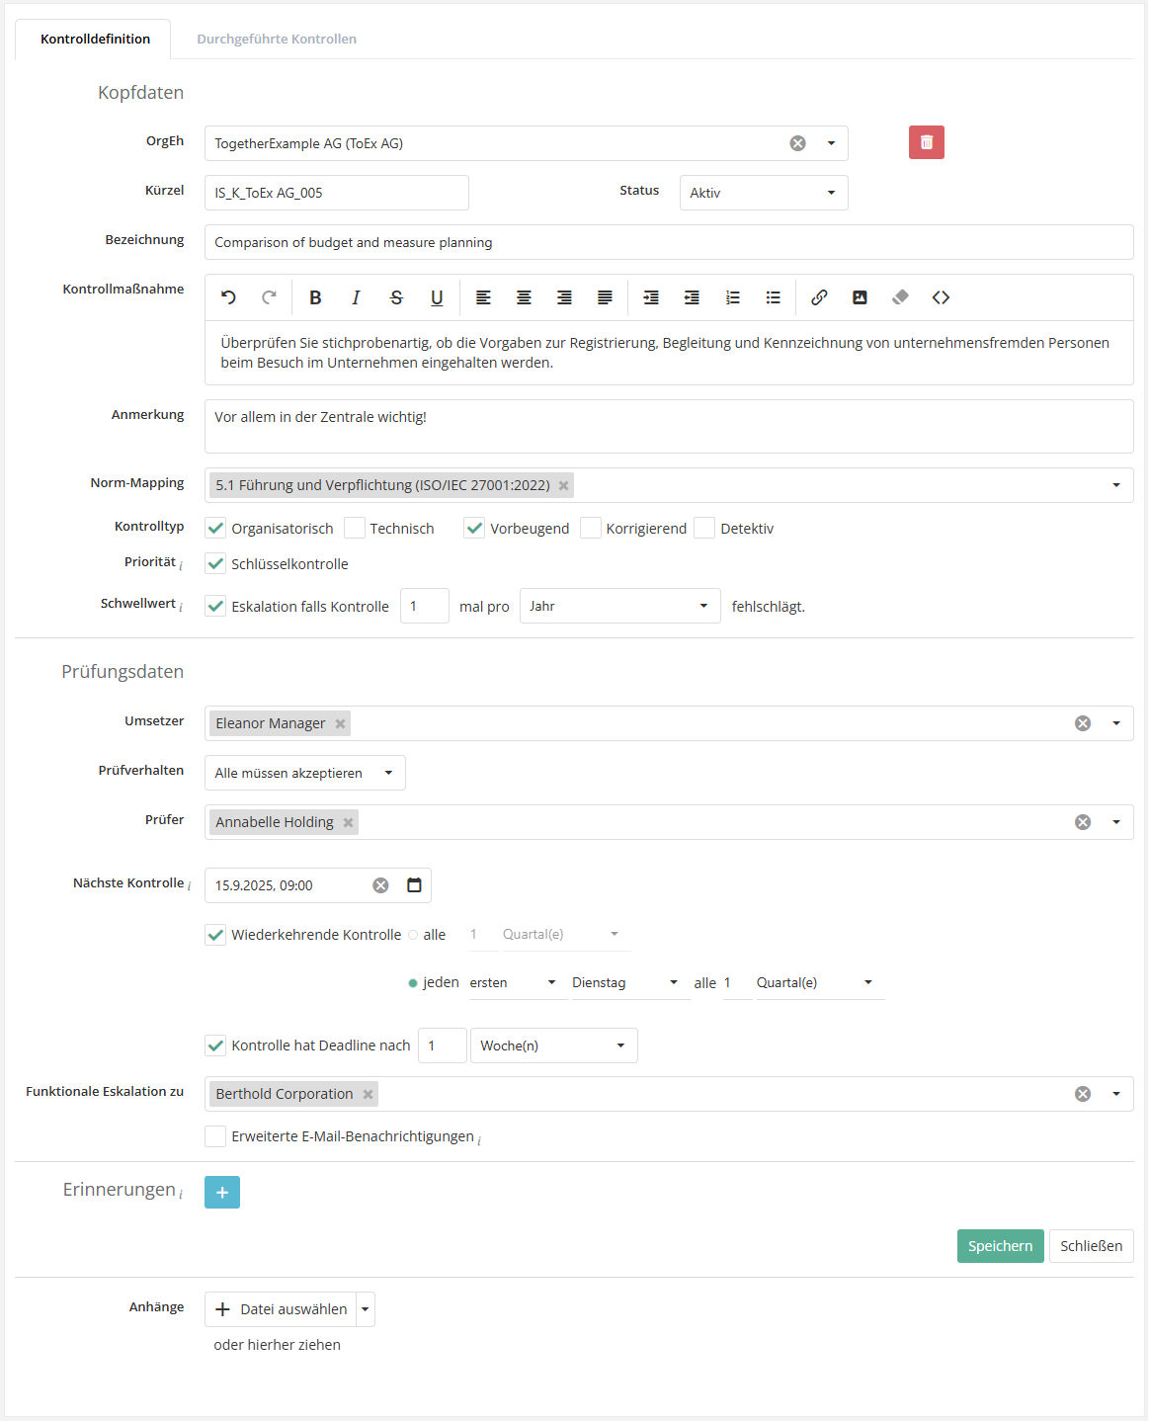Screen dimensions: 1149x1421
Task: Enable the Technisch control type checkbox
Action: (355, 528)
